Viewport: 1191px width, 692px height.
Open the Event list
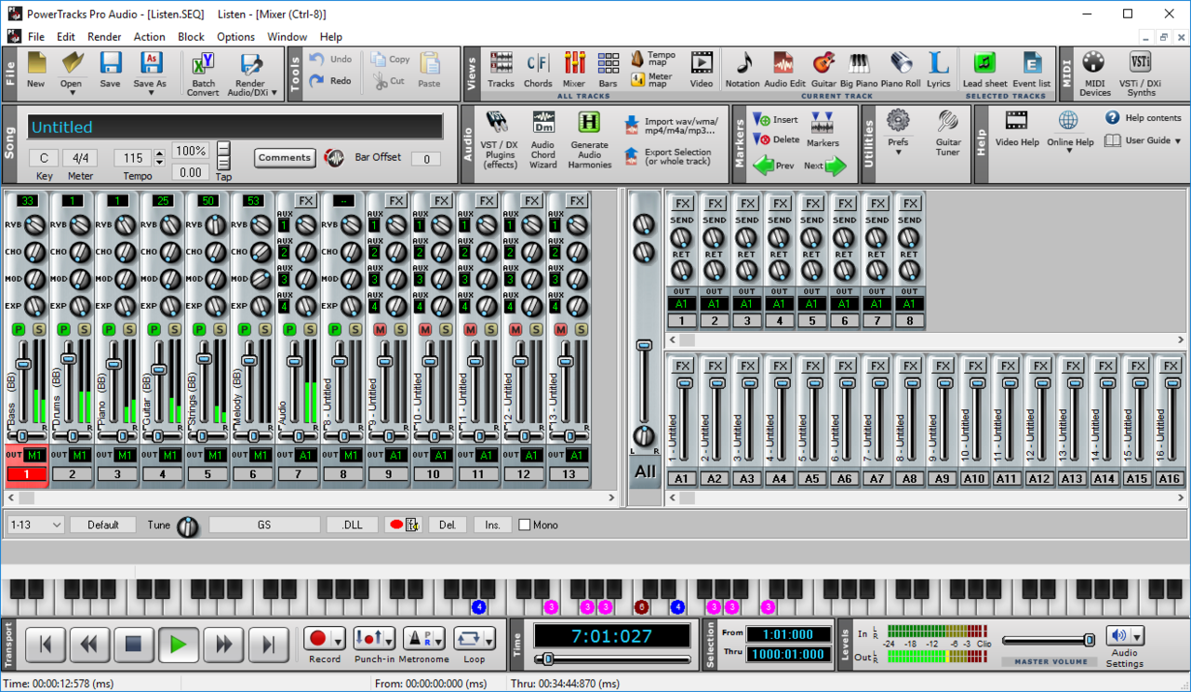[x=1031, y=70]
